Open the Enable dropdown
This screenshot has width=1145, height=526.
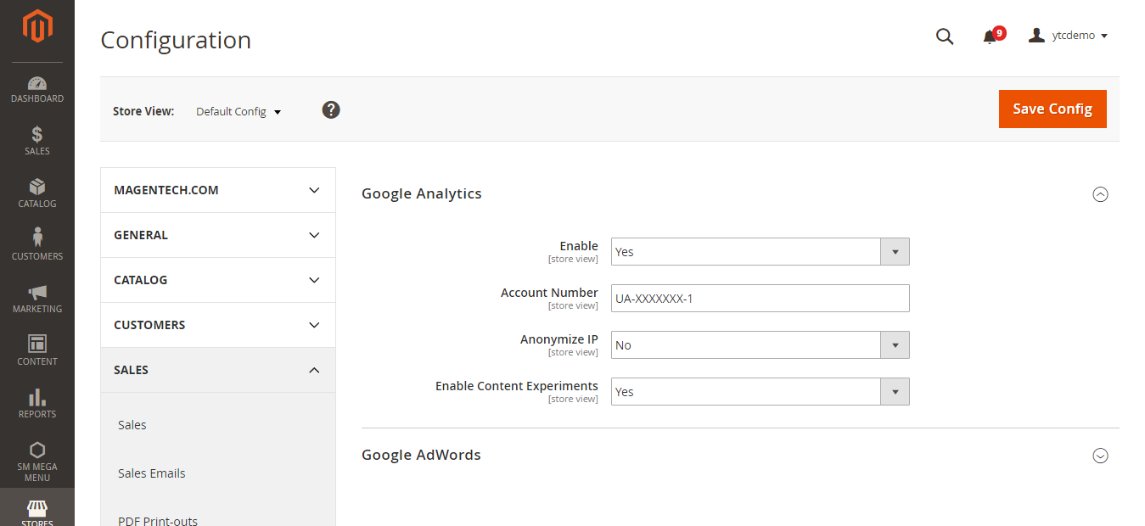click(760, 252)
